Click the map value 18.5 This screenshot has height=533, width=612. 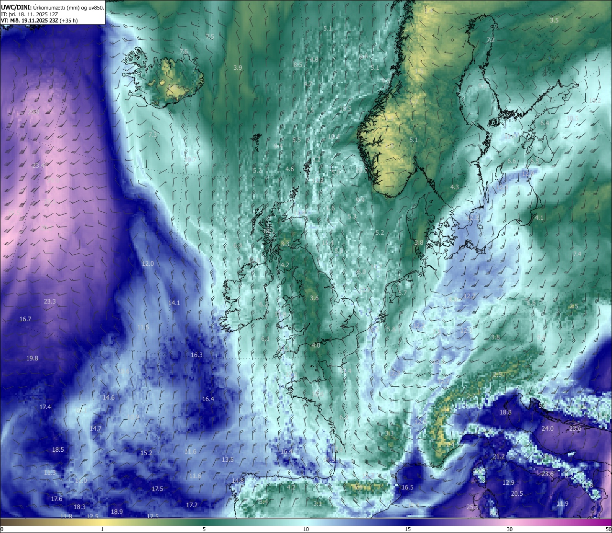[58, 450]
